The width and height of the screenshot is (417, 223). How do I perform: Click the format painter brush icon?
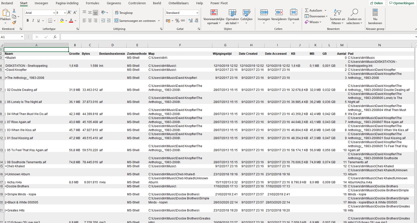pyautogui.click(x=14, y=22)
